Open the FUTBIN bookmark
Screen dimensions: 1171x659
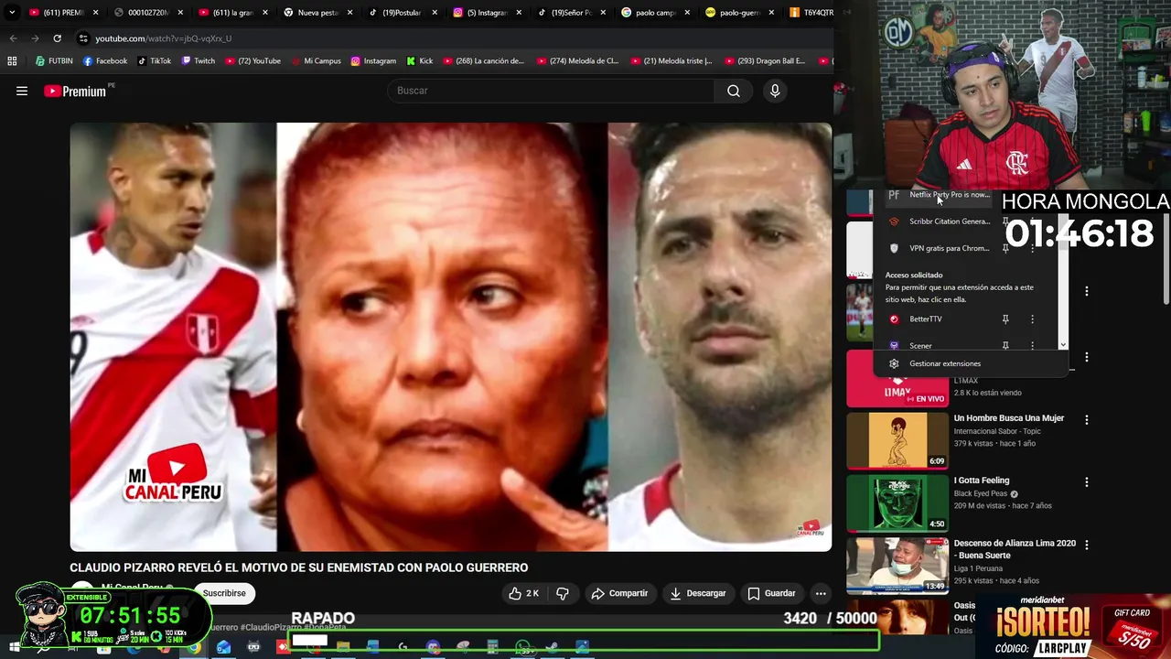click(x=54, y=61)
